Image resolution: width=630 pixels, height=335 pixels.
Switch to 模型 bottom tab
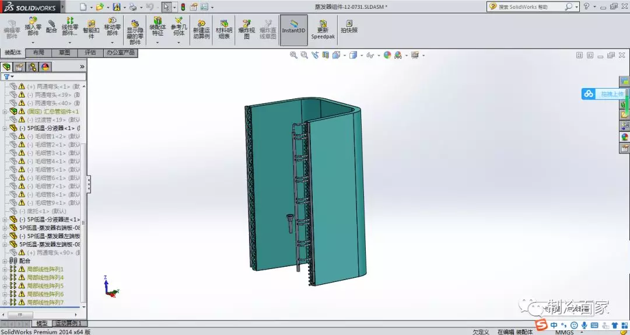(41, 323)
